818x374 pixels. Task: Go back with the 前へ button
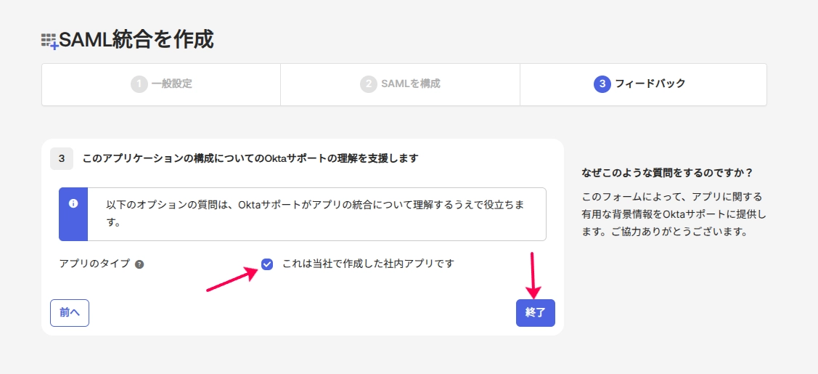click(70, 313)
